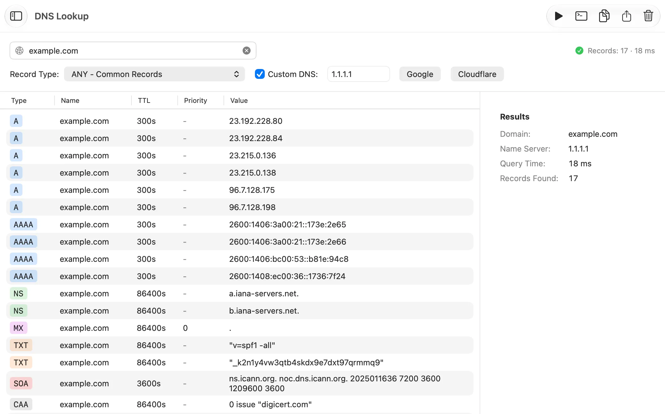Click the globe icon in domain field

click(x=19, y=51)
